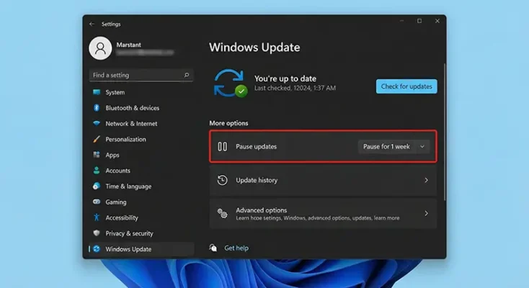Viewport: 529px width, 288px height.
Task: Close the Settings window
Action: (437, 21)
